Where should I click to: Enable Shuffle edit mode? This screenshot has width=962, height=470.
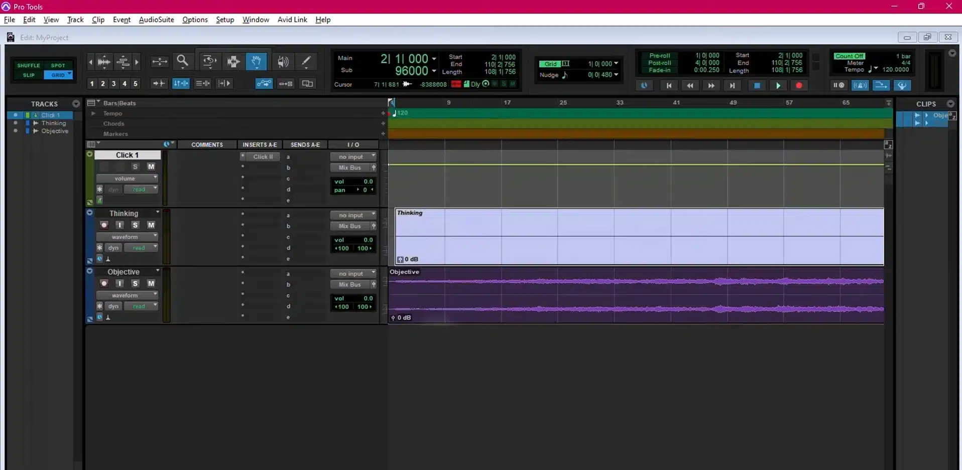(29, 65)
